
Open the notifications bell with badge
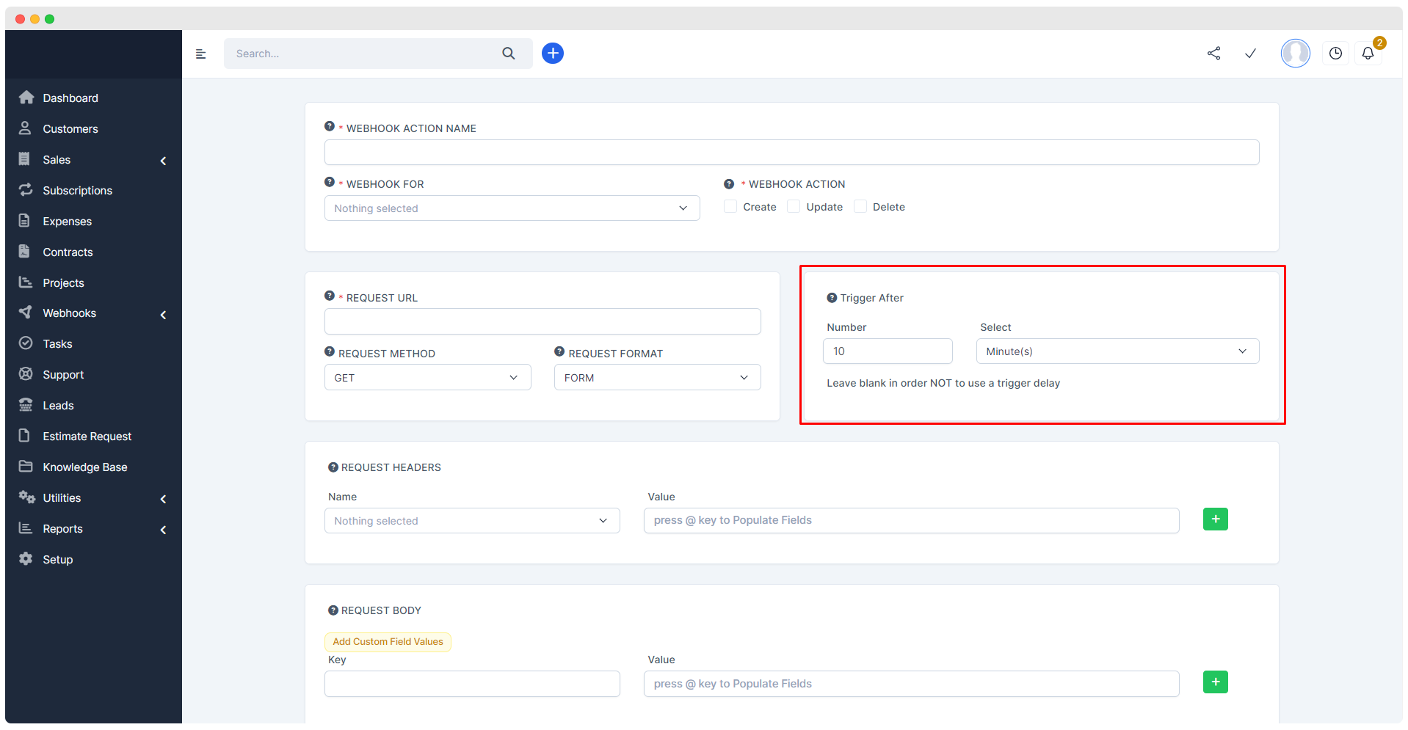[1367, 53]
